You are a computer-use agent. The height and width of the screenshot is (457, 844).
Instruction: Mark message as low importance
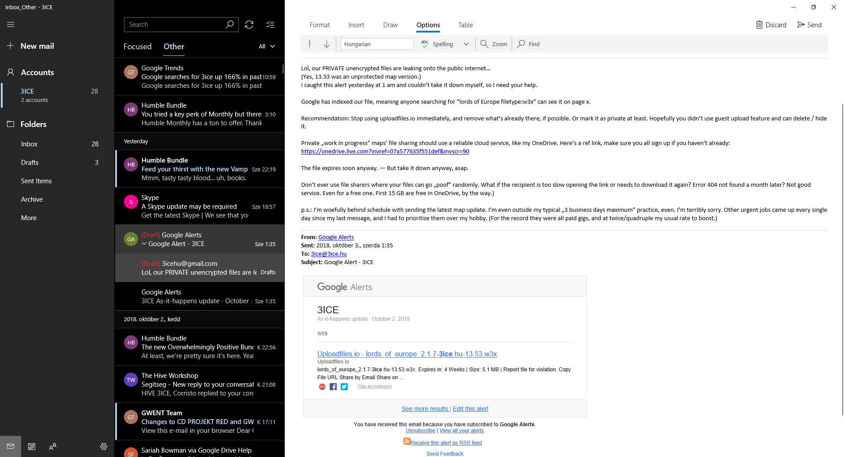[327, 44]
